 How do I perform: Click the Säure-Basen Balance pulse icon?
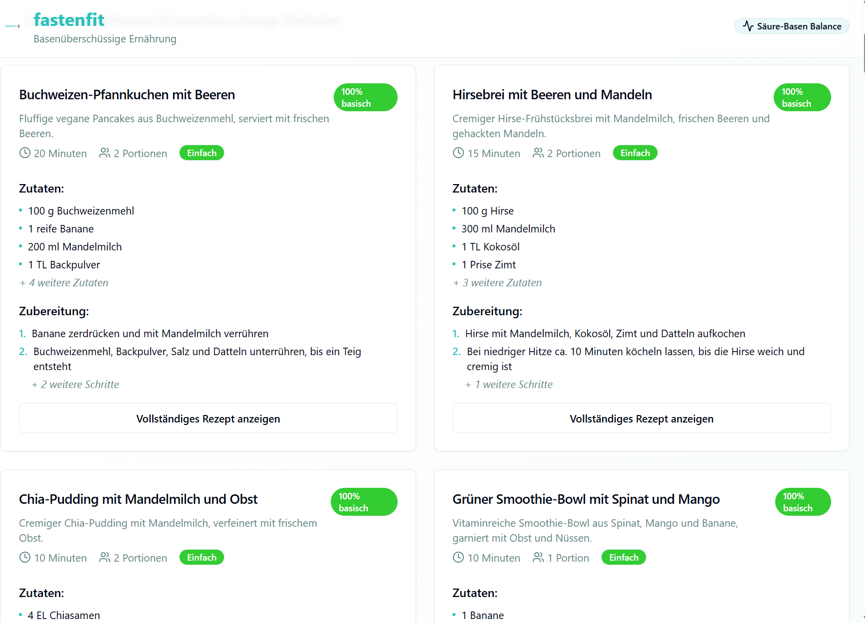click(x=748, y=26)
